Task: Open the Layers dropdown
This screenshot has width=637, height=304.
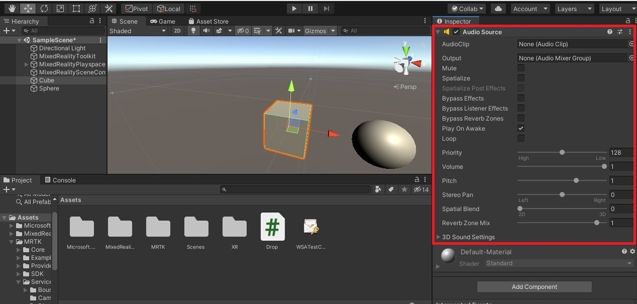Action: [x=574, y=8]
